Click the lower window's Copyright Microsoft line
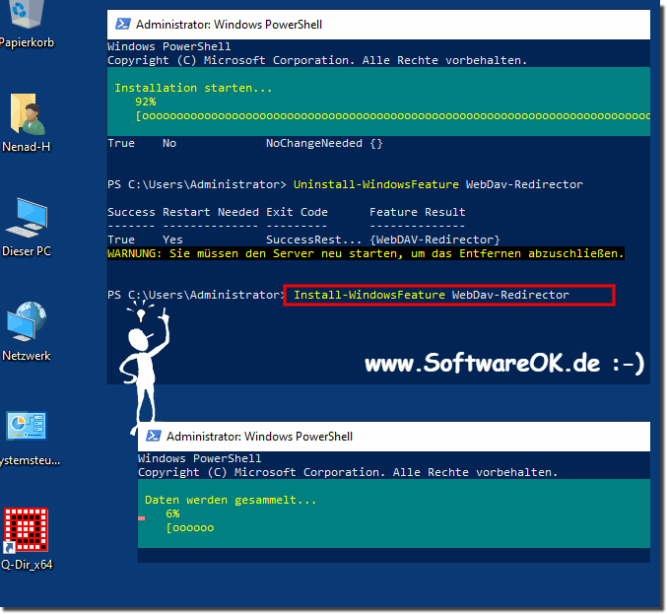The image size is (667, 614). (348, 472)
